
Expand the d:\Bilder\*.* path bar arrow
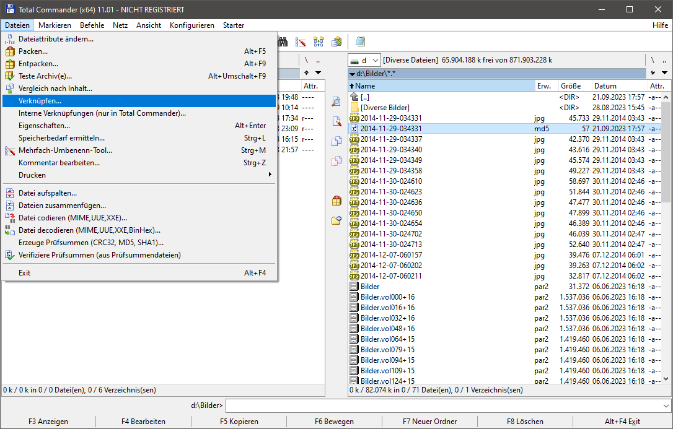pos(353,74)
